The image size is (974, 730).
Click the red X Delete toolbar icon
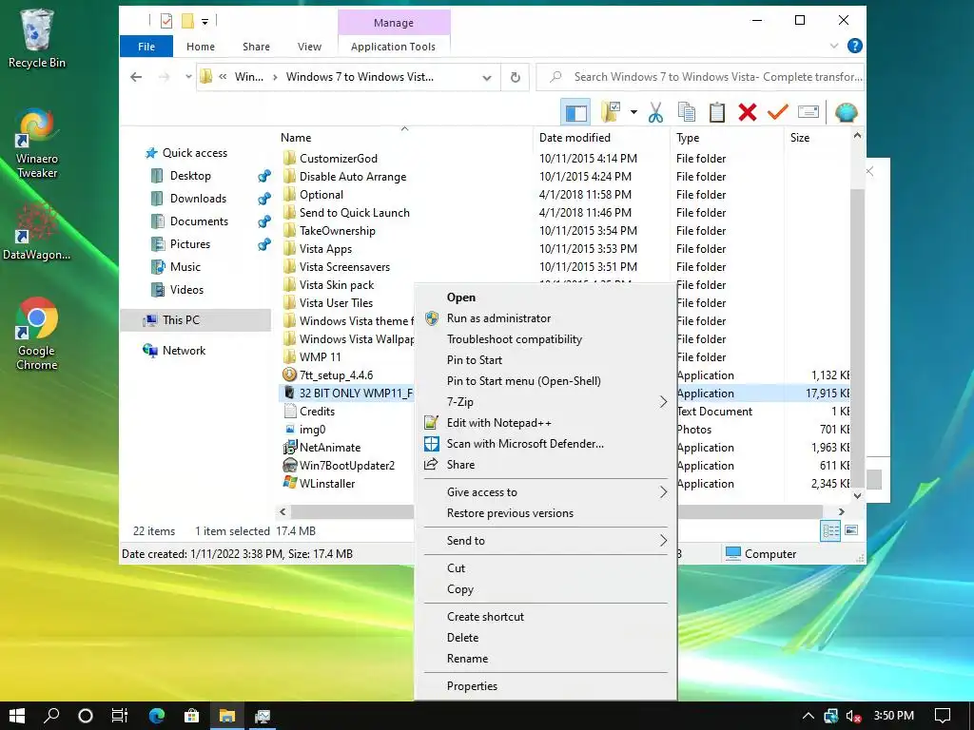pos(748,112)
